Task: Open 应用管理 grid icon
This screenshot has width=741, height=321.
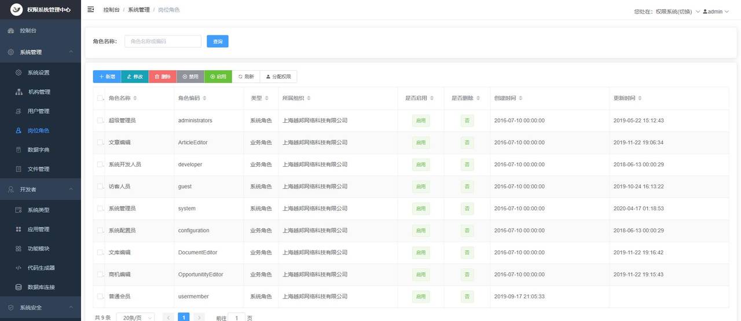Action: (19, 229)
